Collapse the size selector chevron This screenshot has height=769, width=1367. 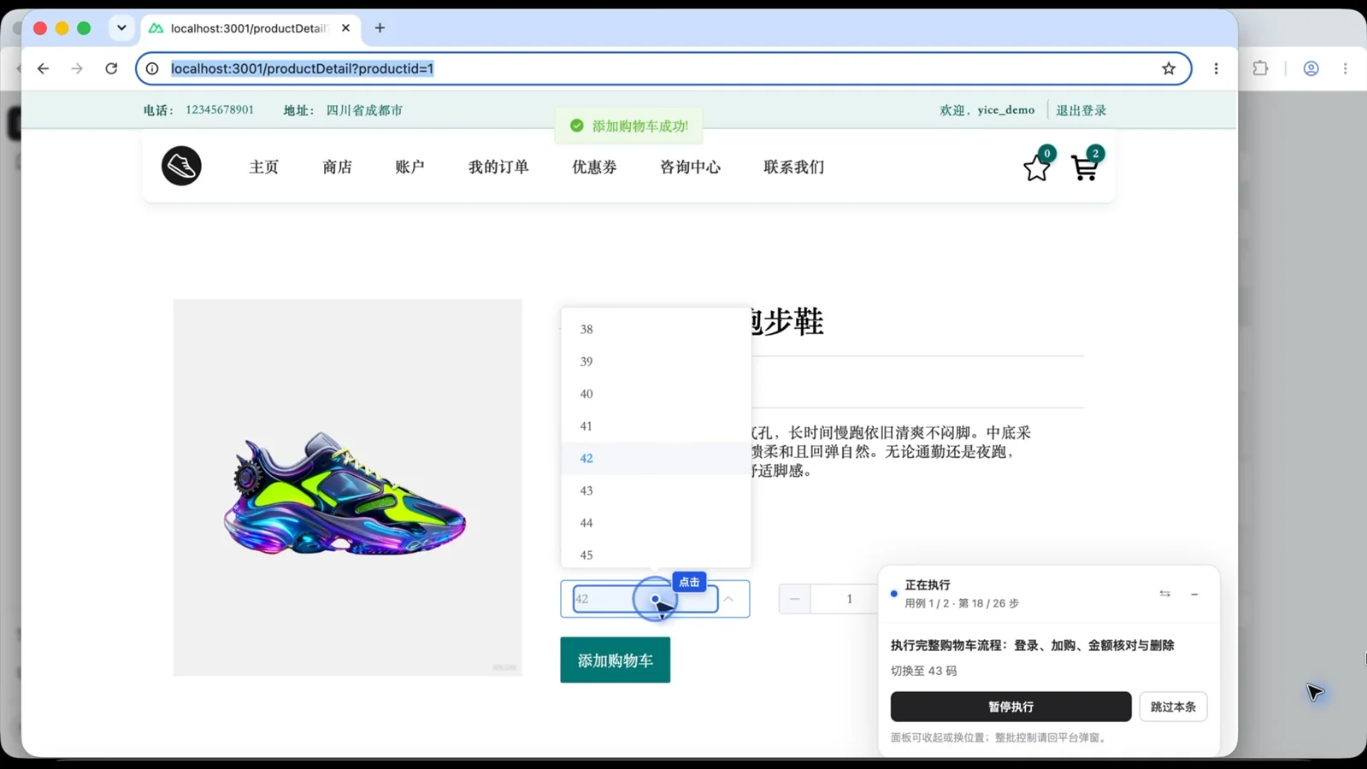pos(728,599)
